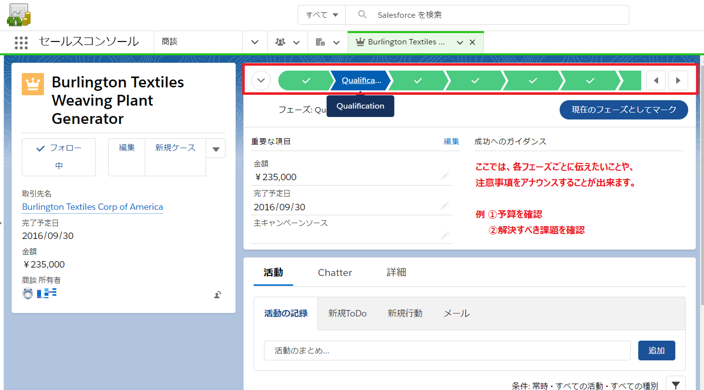Open the App Launcher grid icon

[21, 42]
